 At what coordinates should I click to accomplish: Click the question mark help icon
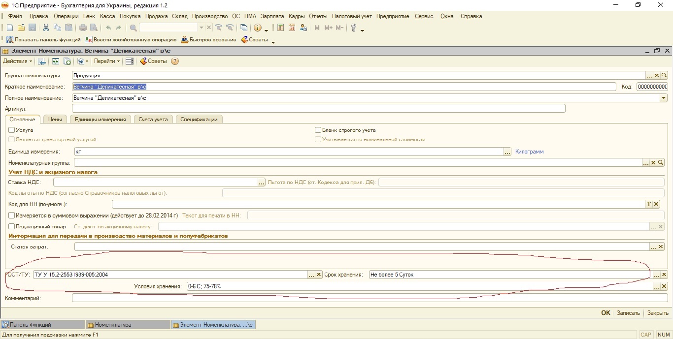point(175,62)
